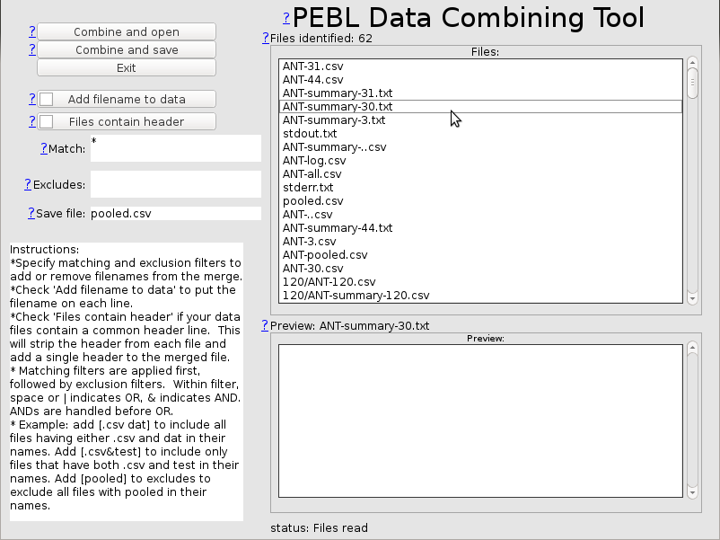Select ANT-all.csv in the file list
Image resolution: width=720 pixels, height=540 pixels.
[x=480, y=174]
